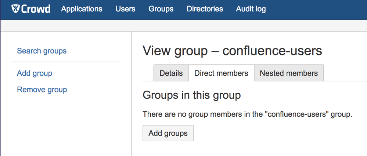Image resolution: width=367 pixels, height=156 pixels.
Task: Switch to the Nested members tab
Action: [289, 73]
